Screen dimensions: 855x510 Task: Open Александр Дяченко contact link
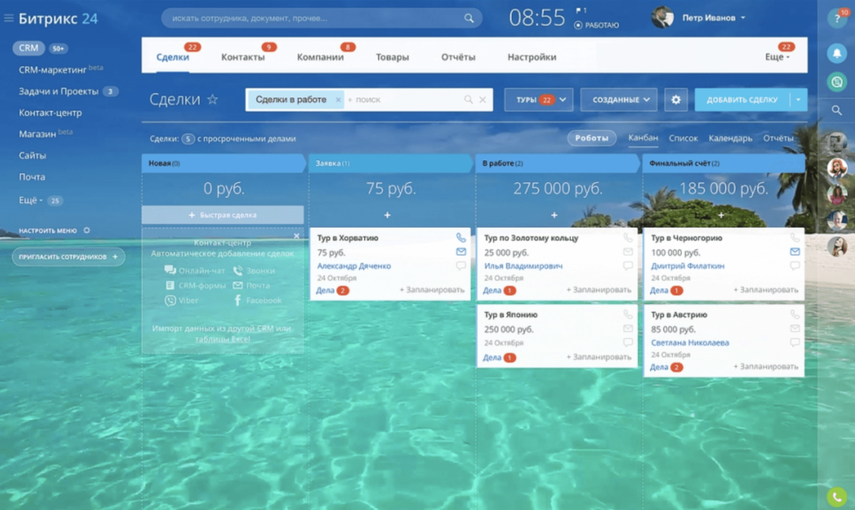[354, 266]
